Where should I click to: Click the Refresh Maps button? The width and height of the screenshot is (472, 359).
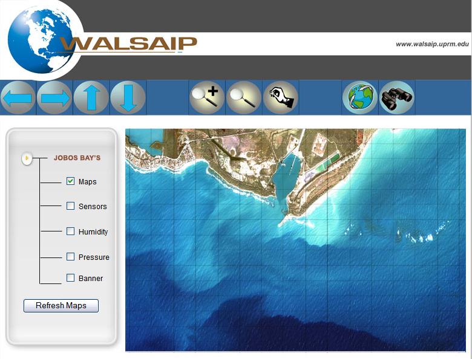pos(61,305)
